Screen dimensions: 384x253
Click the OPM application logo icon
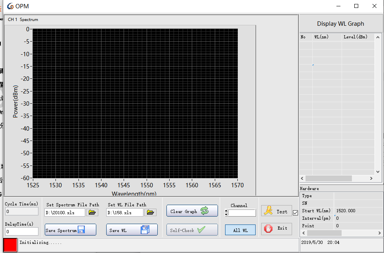pos(10,6)
